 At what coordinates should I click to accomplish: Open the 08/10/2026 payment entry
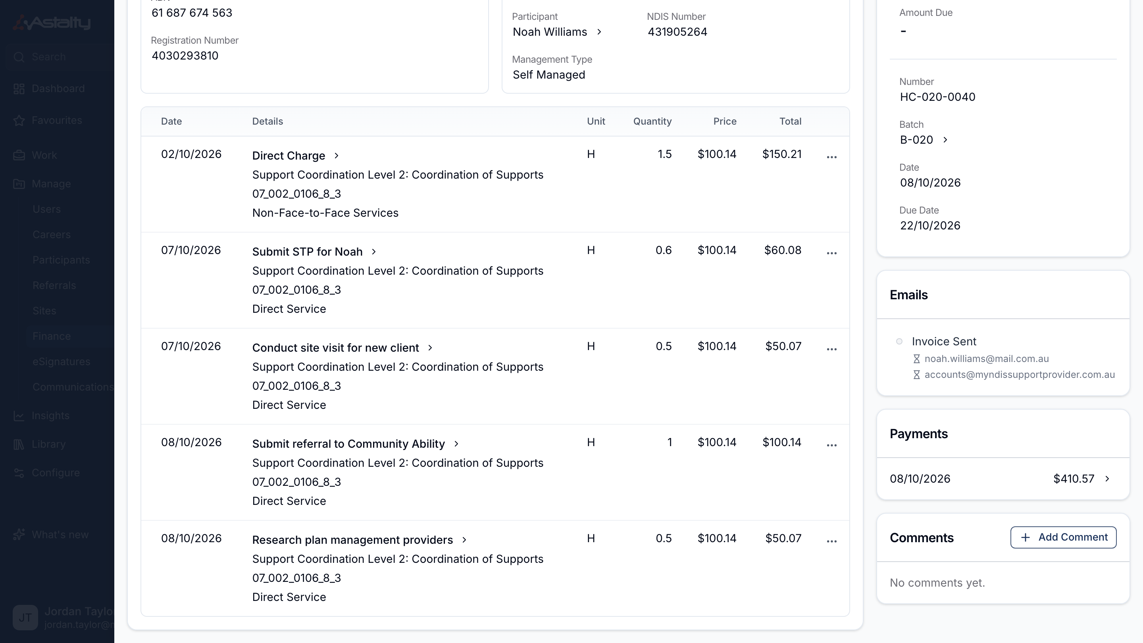1003,479
